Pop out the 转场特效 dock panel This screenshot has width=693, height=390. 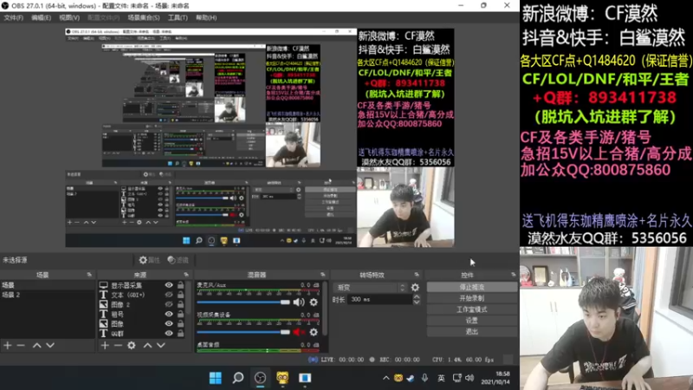pyautogui.click(x=417, y=275)
